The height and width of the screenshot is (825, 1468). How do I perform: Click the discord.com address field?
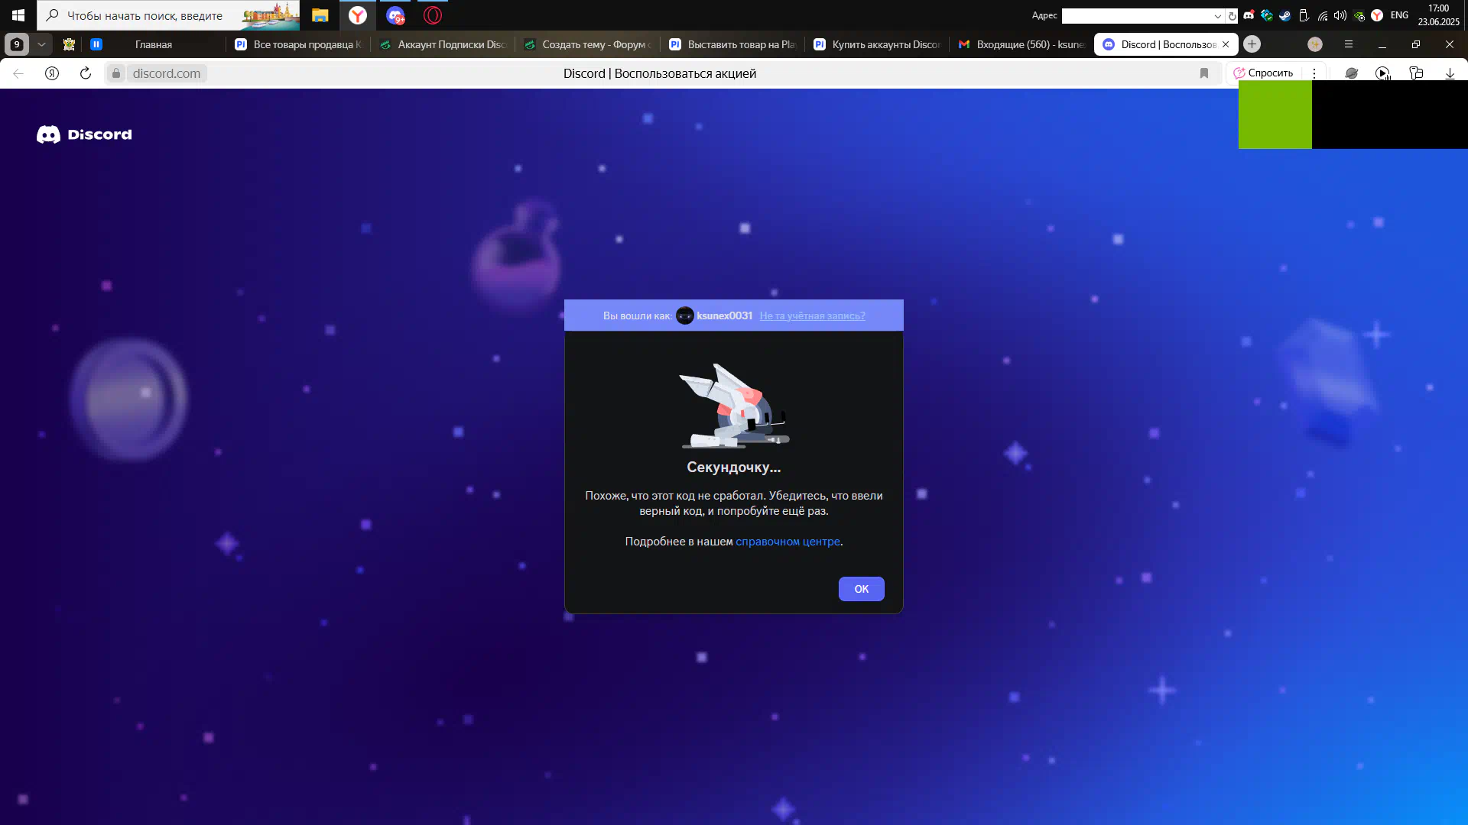167,73
